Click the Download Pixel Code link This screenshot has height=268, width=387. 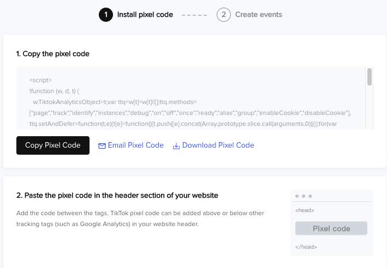click(x=218, y=145)
